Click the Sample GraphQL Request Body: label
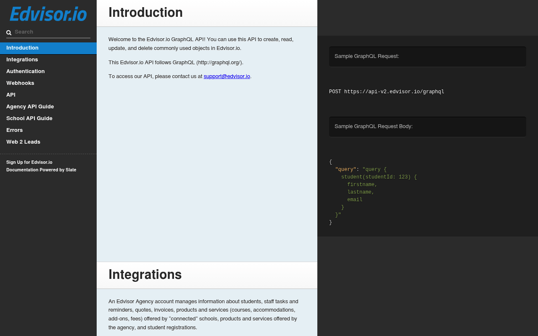This screenshot has height=336, width=538. click(x=374, y=126)
